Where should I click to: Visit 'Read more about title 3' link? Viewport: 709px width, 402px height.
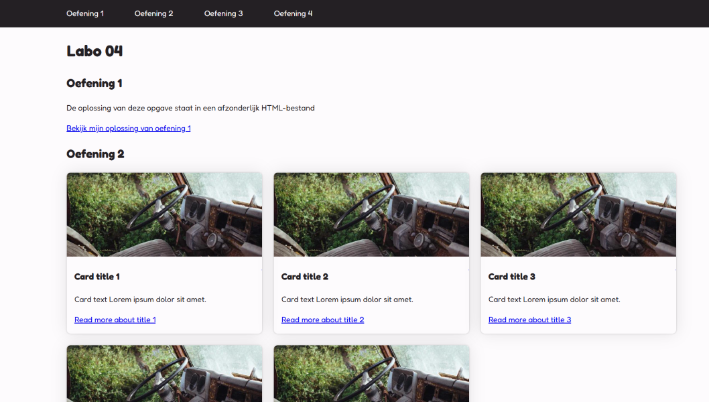click(529, 320)
